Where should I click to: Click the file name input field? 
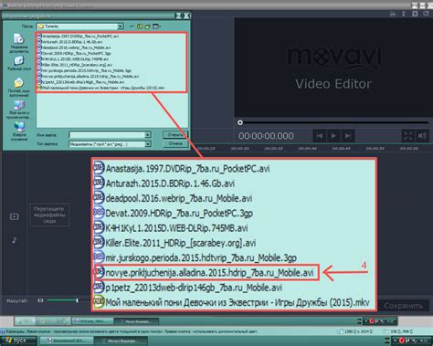click(107, 135)
